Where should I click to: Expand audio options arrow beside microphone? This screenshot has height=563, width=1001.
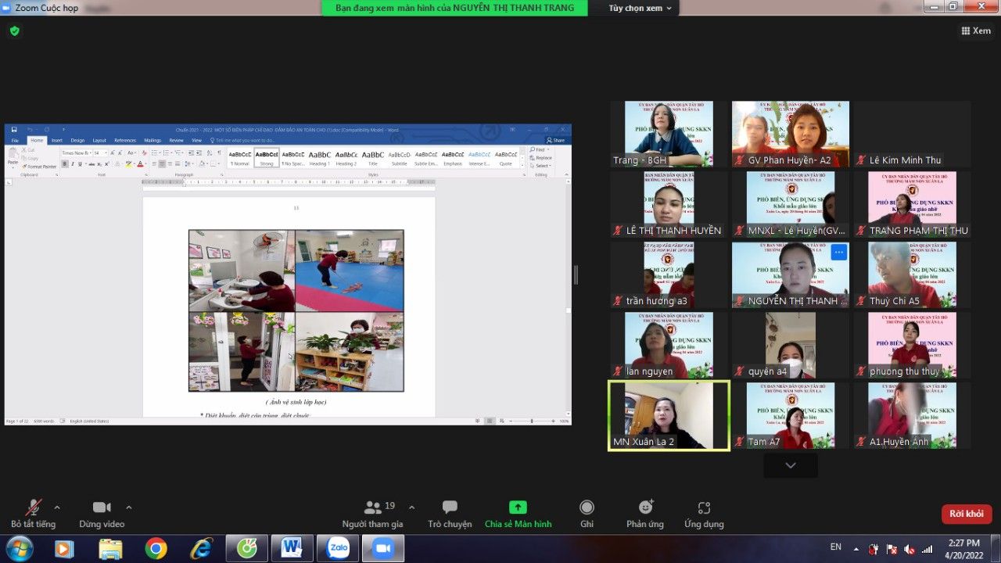(x=57, y=507)
